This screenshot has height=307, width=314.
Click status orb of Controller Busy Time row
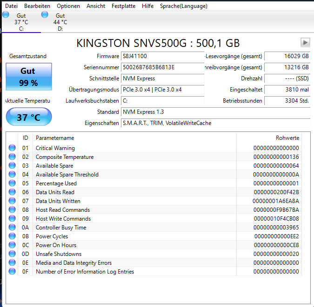click(12, 227)
